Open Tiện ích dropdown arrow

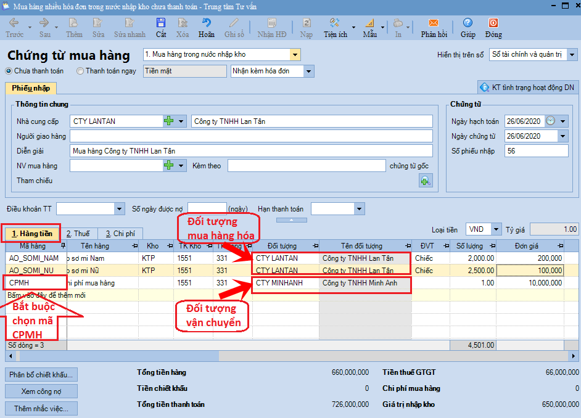353,27
